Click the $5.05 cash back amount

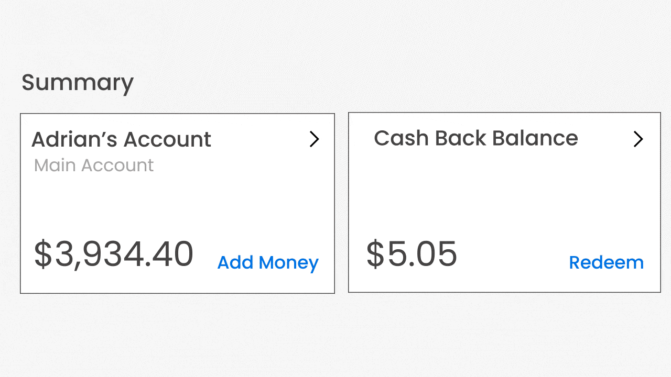(412, 253)
